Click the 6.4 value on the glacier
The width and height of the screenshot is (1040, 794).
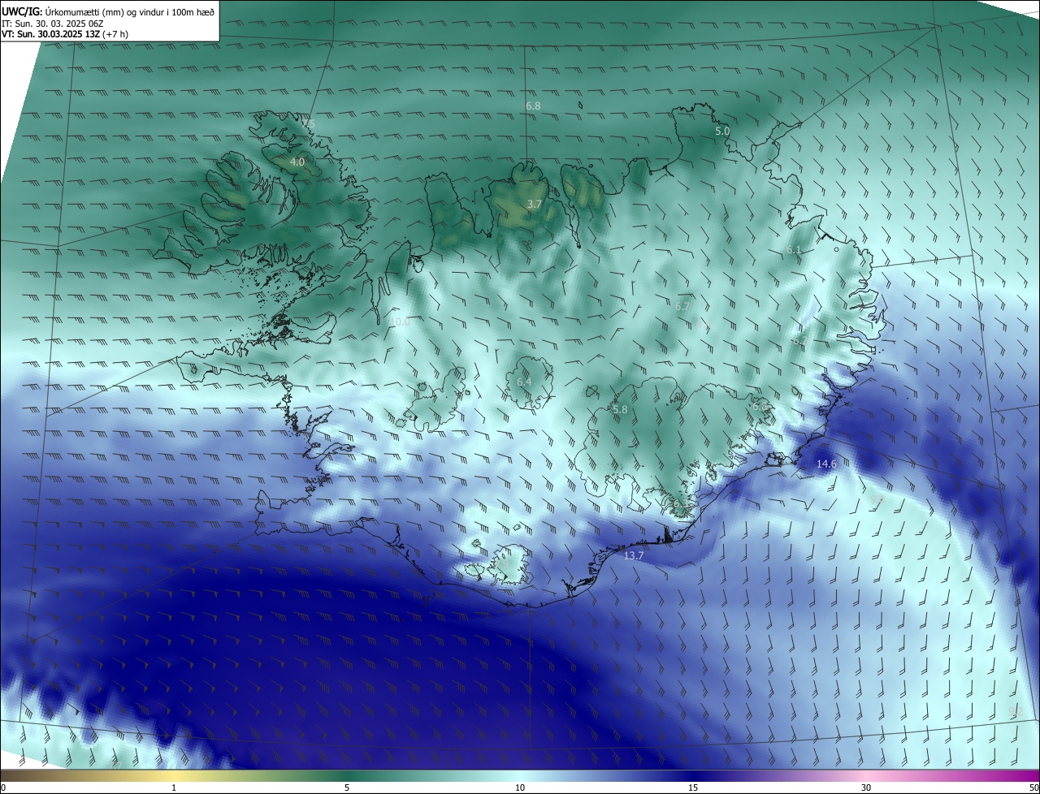pyautogui.click(x=524, y=382)
